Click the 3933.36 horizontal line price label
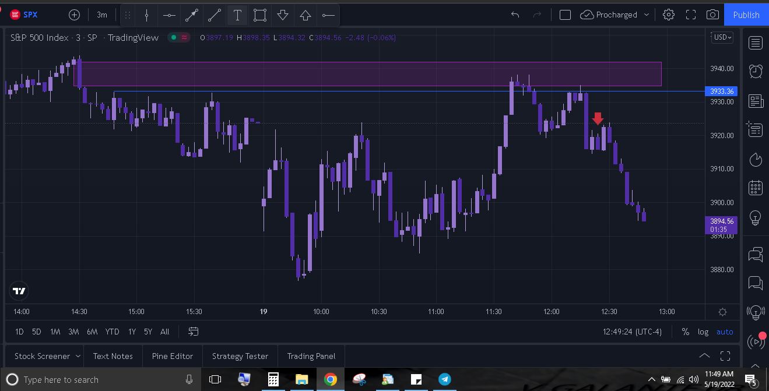Viewport: 769px width, 391px height. (721, 91)
